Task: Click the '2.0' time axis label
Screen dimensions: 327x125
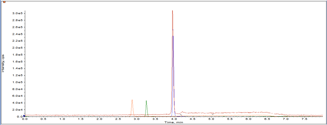Action: pyautogui.click(x=99, y=119)
